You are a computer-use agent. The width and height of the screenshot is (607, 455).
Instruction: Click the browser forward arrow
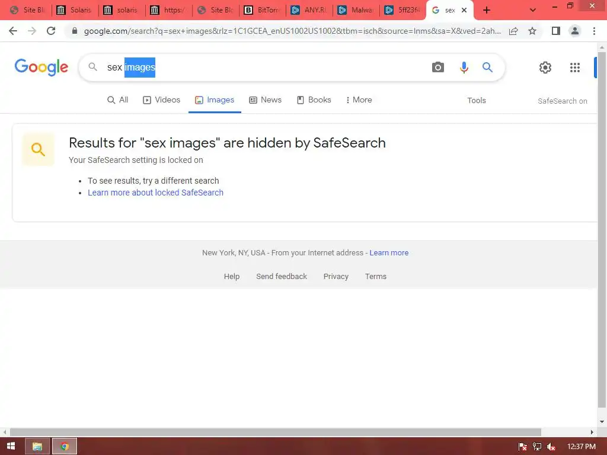coord(32,31)
